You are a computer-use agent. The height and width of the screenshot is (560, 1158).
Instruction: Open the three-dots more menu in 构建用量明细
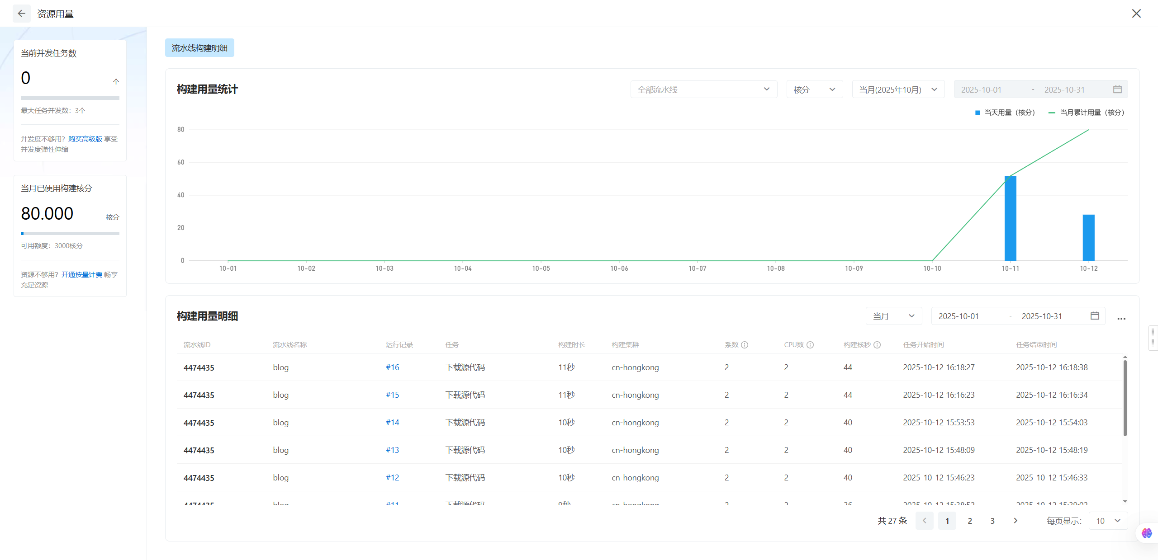pyautogui.click(x=1121, y=318)
